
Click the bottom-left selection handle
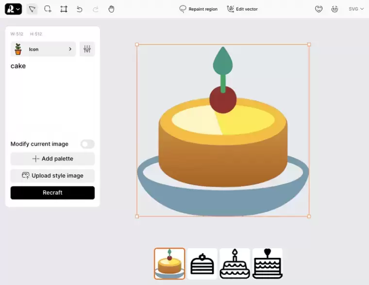pyautogui.click(x=137, y=216)
